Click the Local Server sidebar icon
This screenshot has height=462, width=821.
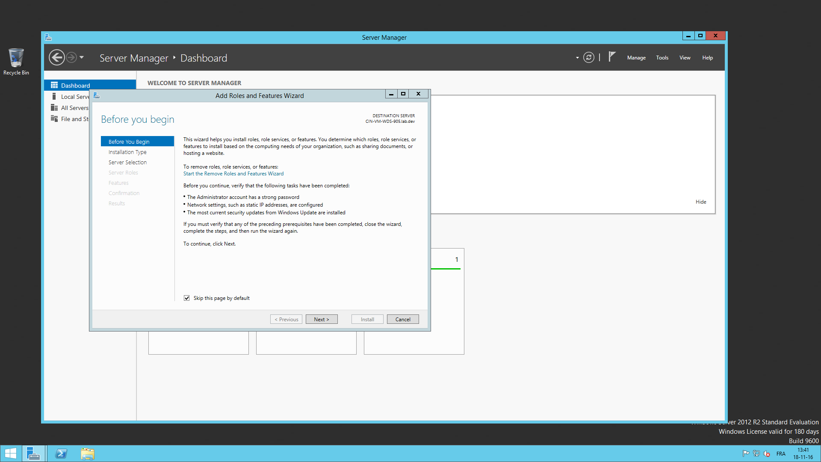click(54, 96)
